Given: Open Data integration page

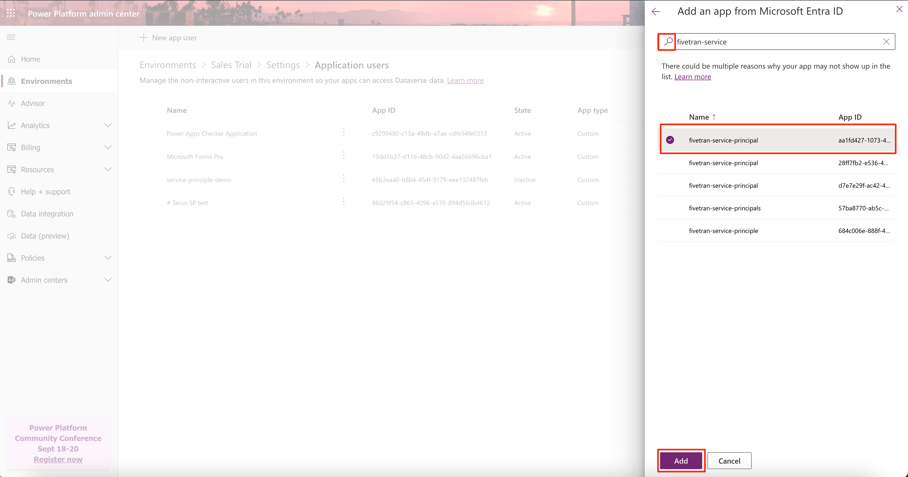Looking at the screenshot, I should point(47,214).
